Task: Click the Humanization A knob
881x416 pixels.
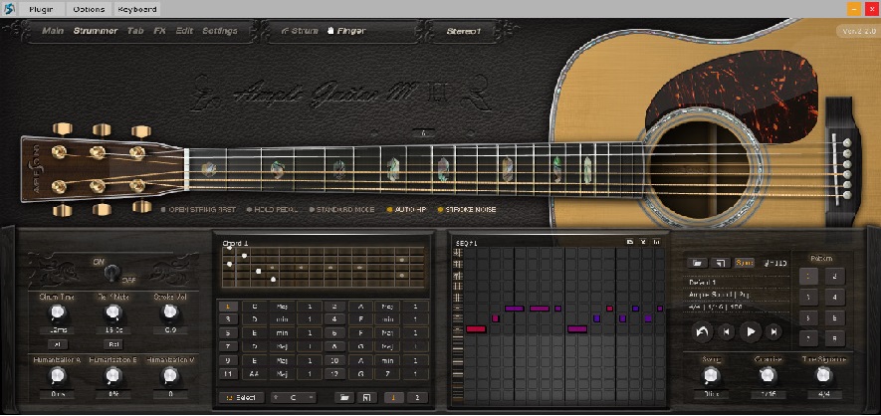Action: click(x=56, y=375)
